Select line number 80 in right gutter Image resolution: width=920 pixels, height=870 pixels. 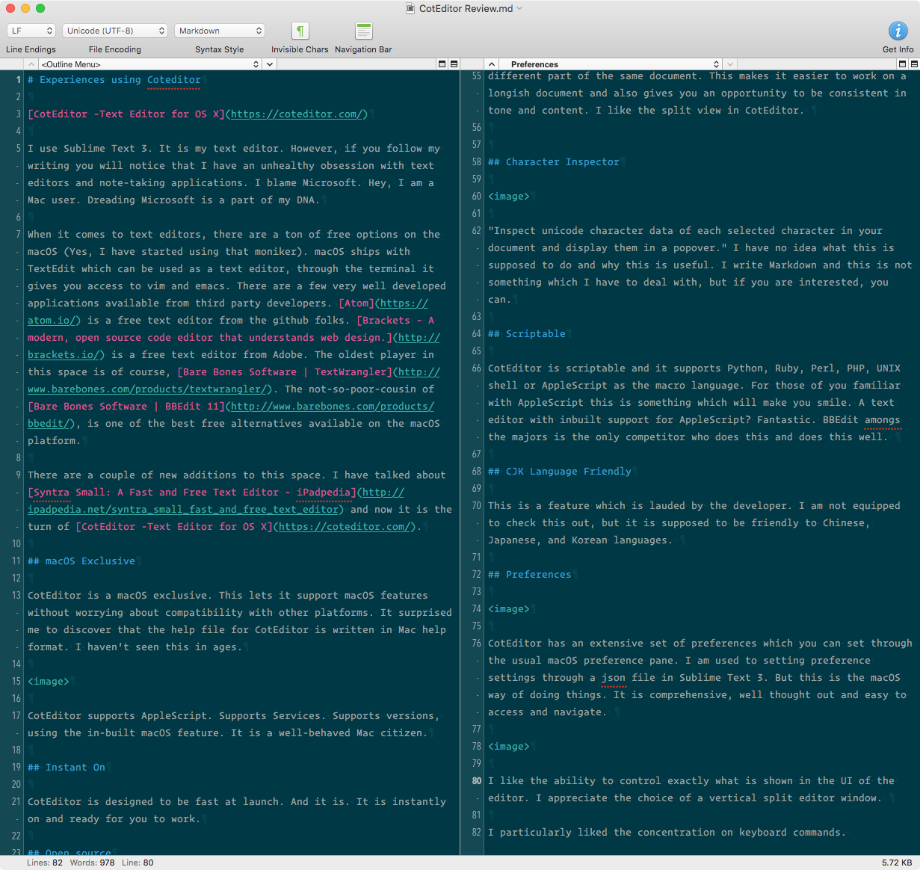477,781
